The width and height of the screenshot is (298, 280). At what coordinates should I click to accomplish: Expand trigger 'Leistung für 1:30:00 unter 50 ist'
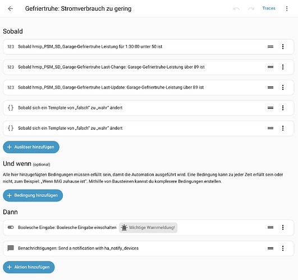(148, 47)
